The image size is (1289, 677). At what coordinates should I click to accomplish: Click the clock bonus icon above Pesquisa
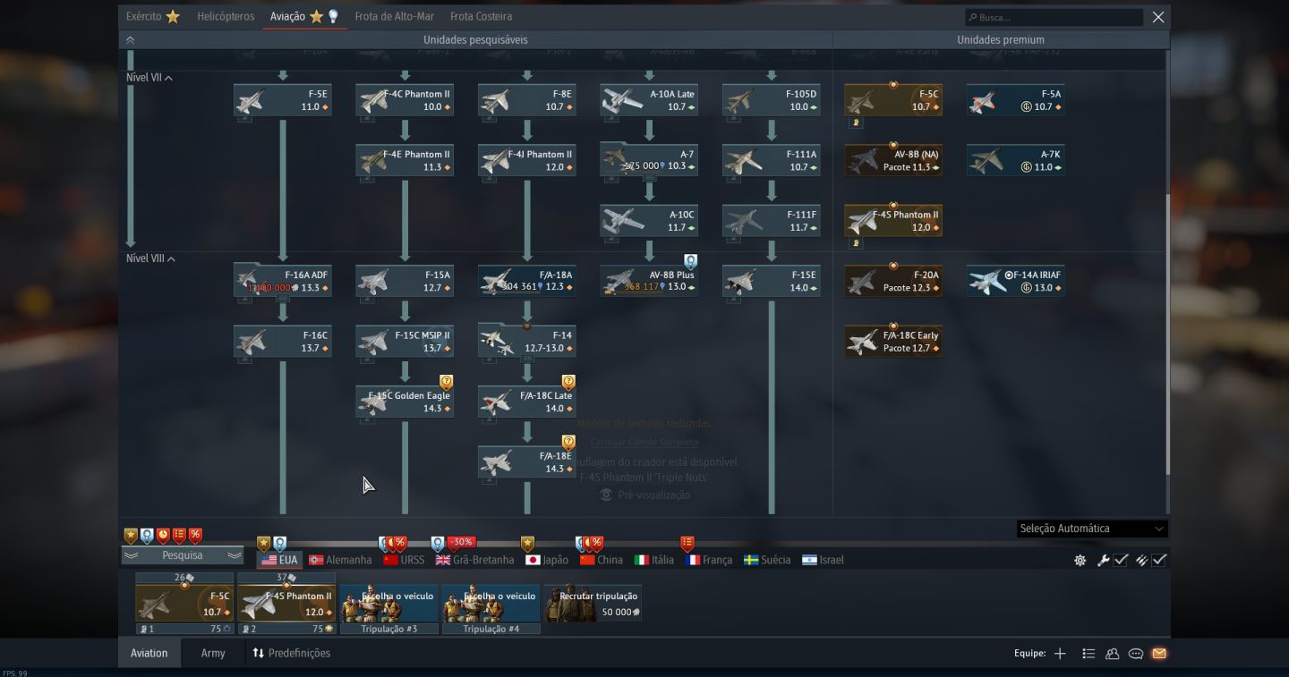point(163,536)
